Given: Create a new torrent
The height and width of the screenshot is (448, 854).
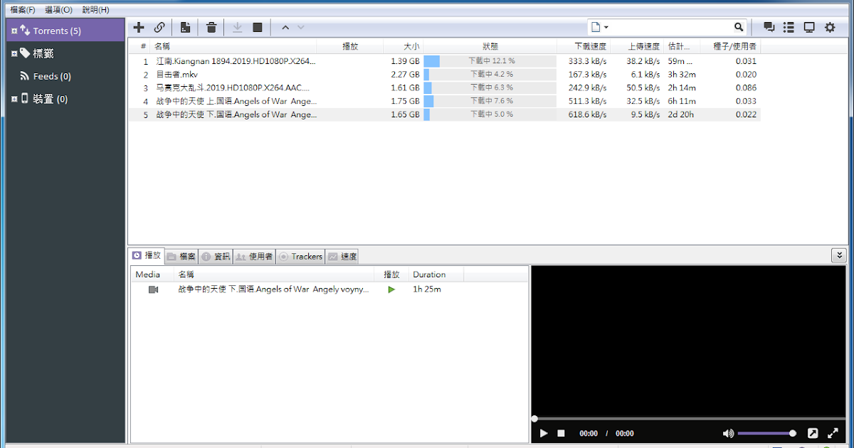Looking at the screenshot, I should [185, 27].
